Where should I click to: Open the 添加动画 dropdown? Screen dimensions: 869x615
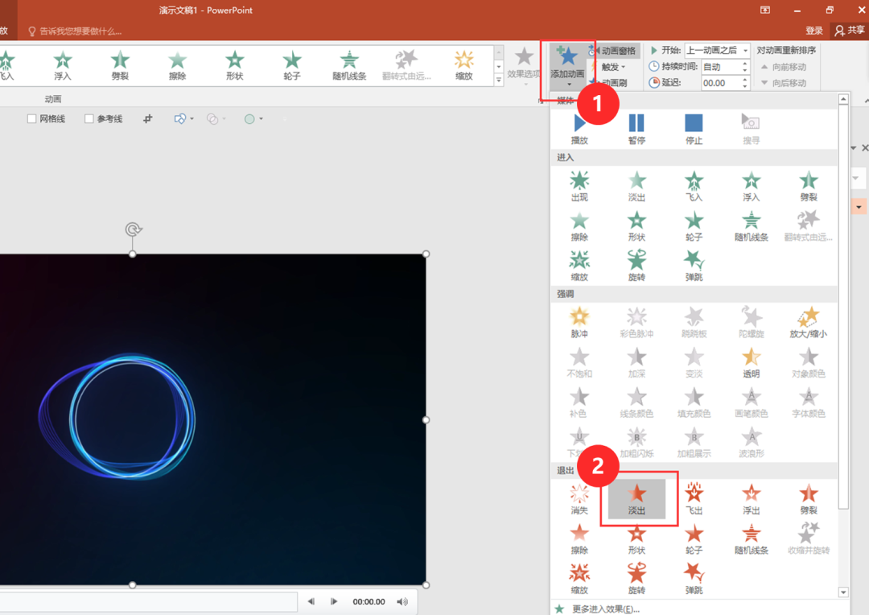[567, 67]
